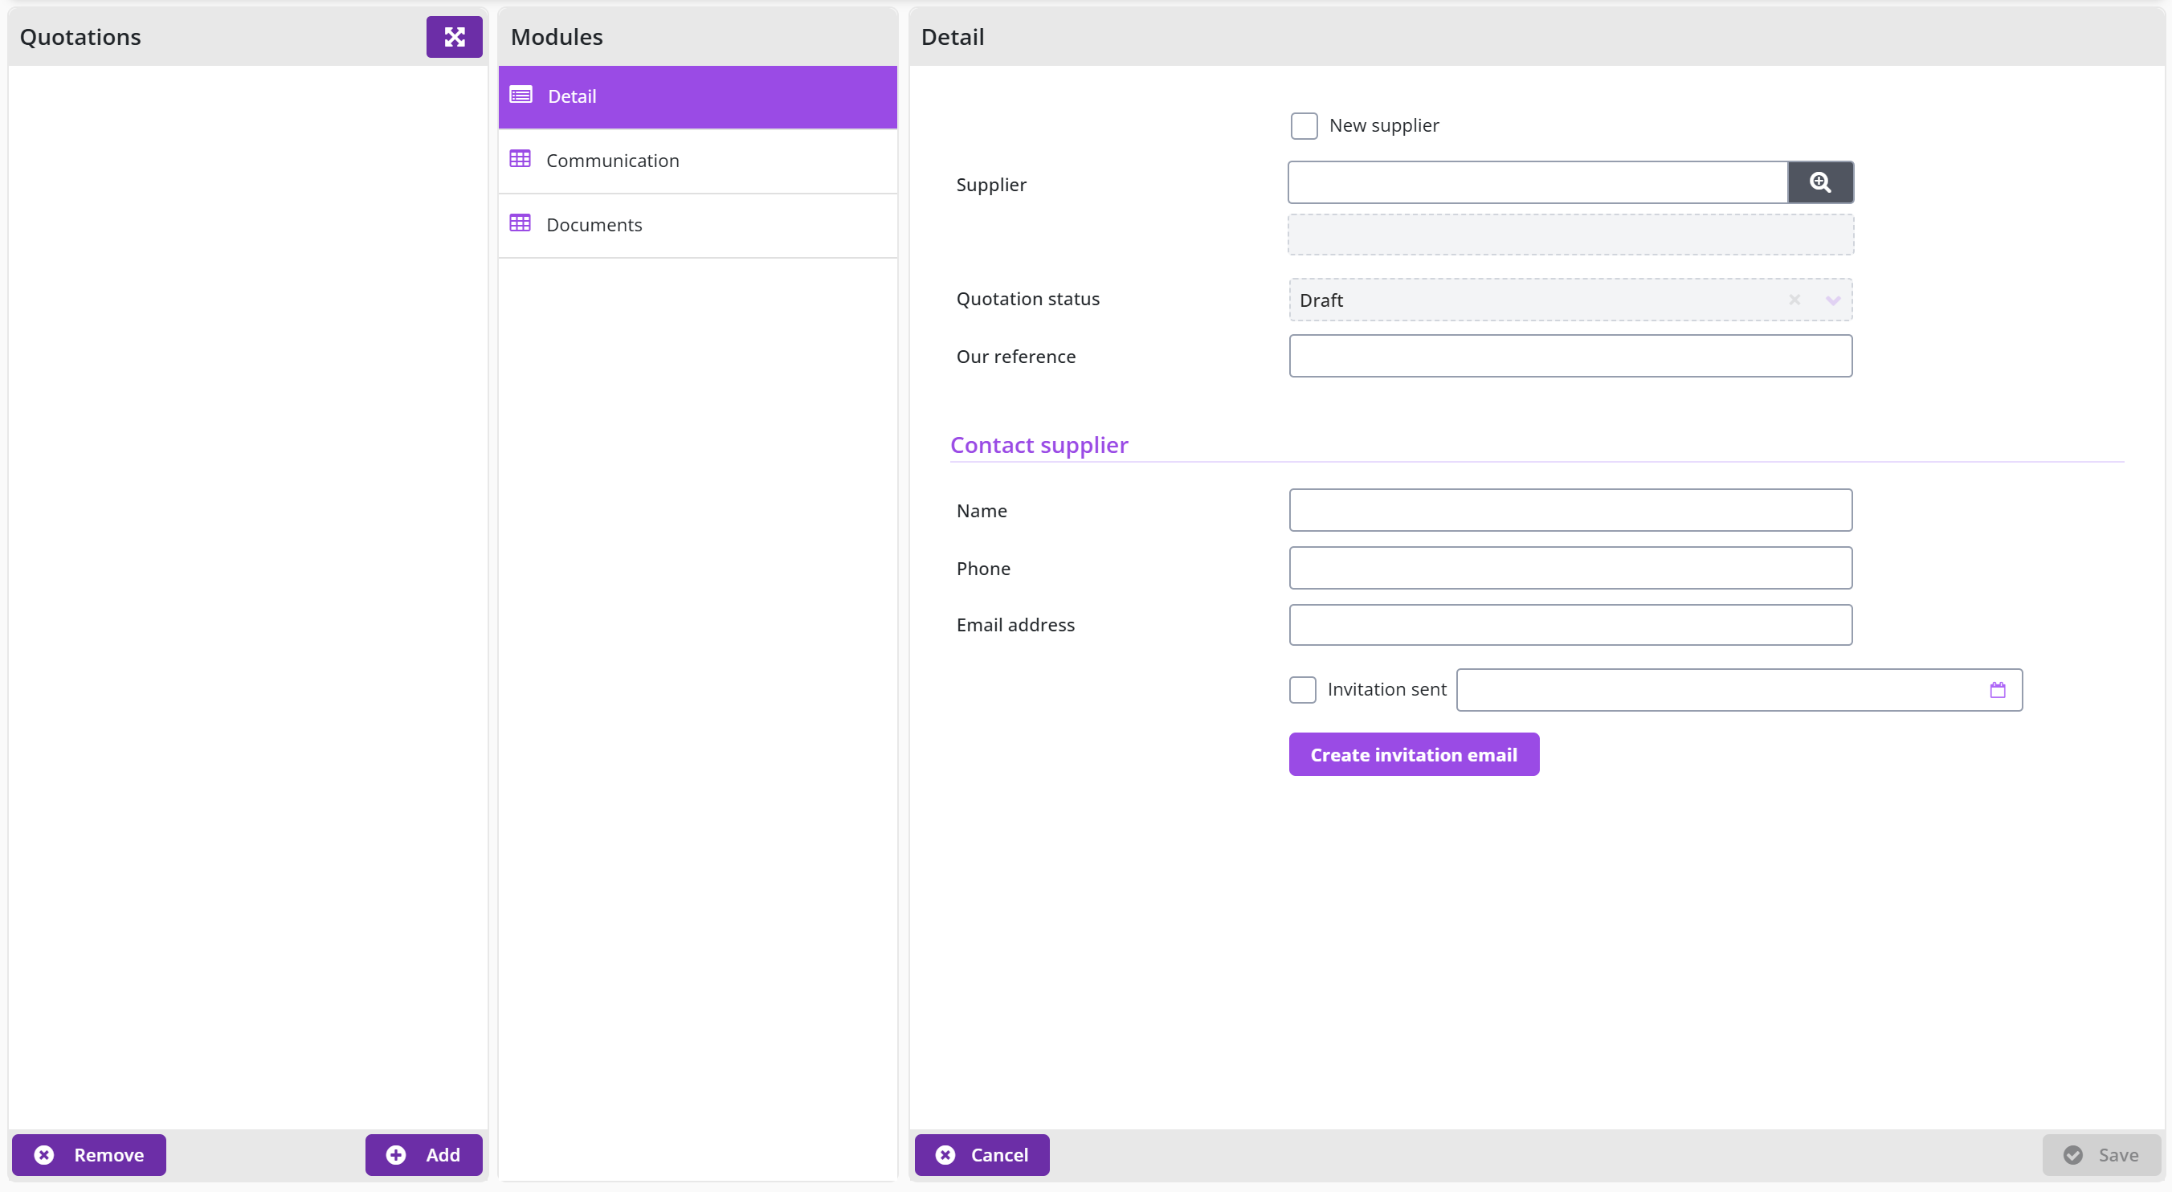This screenshot has width=2172, height=1192.
Task: Open the Draft status combo box
Action: point(1570,300)
